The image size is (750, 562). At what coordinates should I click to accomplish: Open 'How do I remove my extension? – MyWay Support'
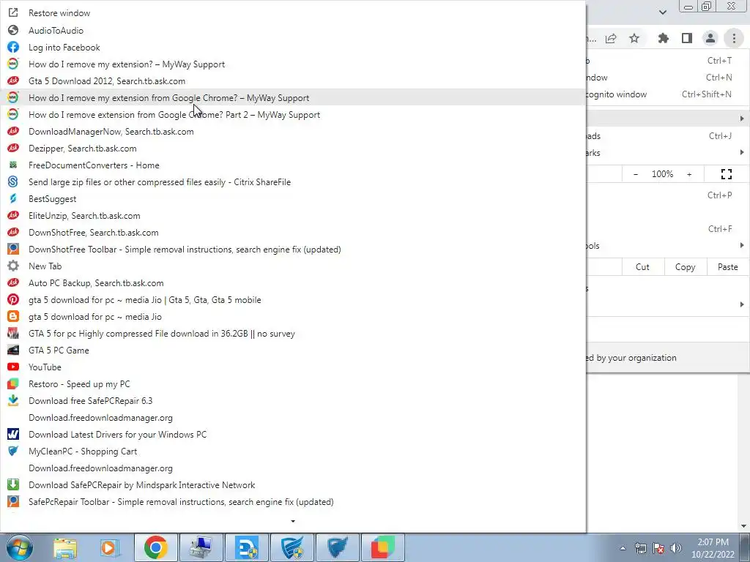click(293, 64)
